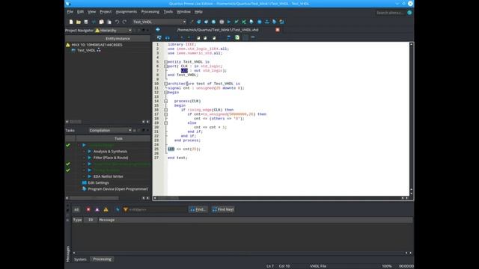Select the MAX 10 device row
The image size is (479, 269).
97,45
